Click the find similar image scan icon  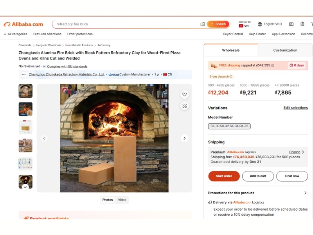tap(185, 106)
